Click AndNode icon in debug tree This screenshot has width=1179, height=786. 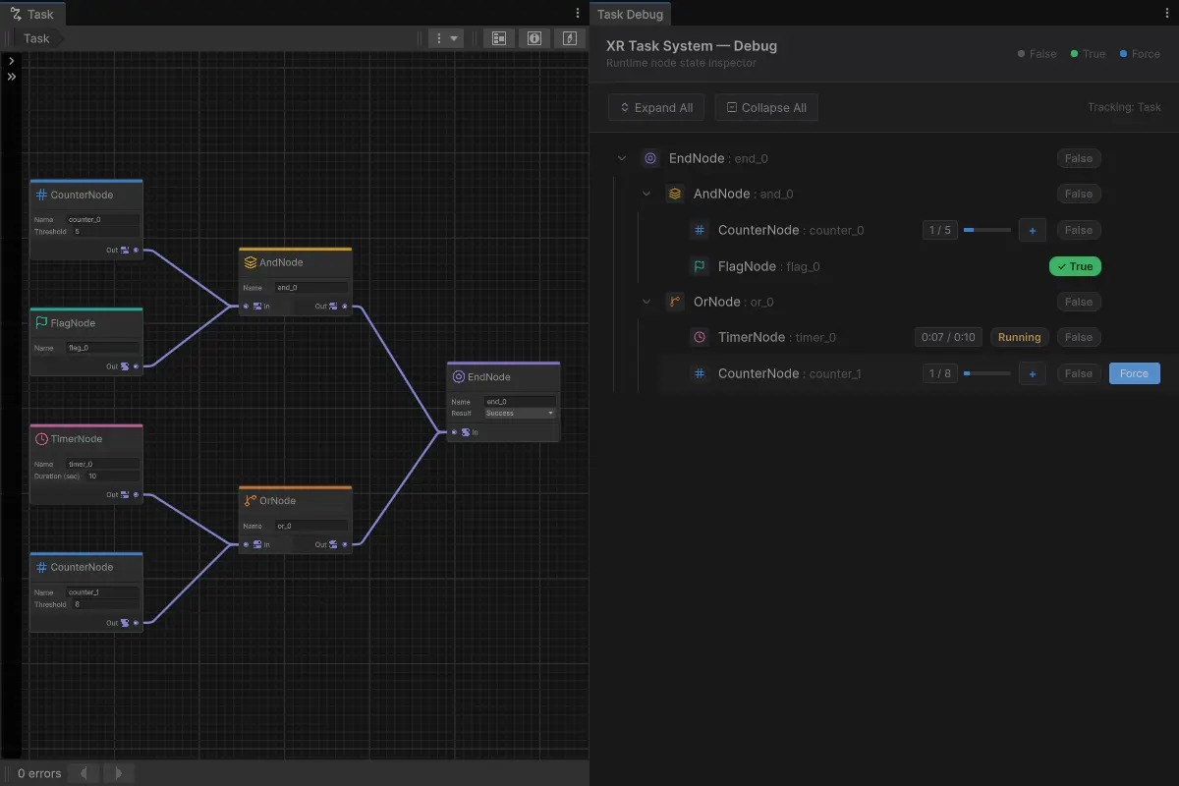click(x=675, y=194)
